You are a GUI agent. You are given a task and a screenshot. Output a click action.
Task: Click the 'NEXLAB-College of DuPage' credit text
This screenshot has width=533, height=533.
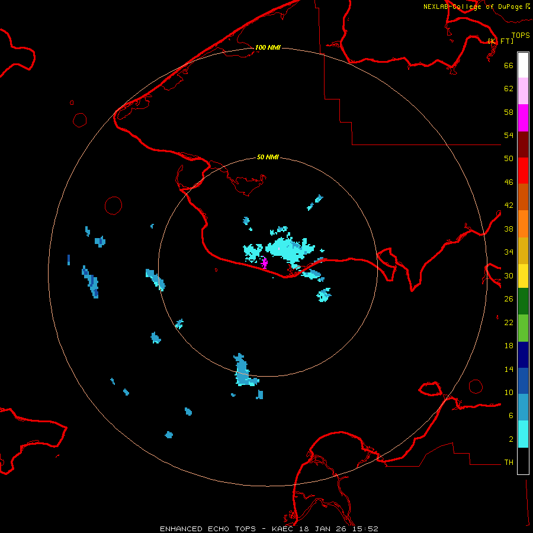[x=473, y=7]
